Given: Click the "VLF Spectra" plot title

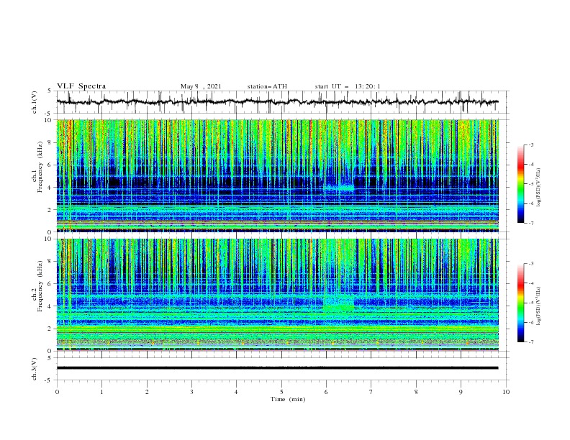Looking at the screenshot, I should [x=81, y=86].
